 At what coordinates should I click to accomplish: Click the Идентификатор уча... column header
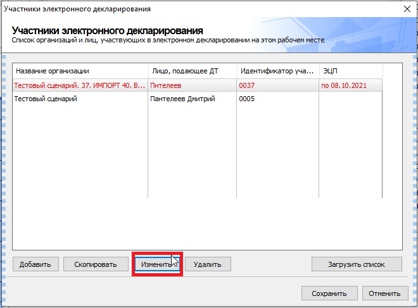[x=278, y=71]
